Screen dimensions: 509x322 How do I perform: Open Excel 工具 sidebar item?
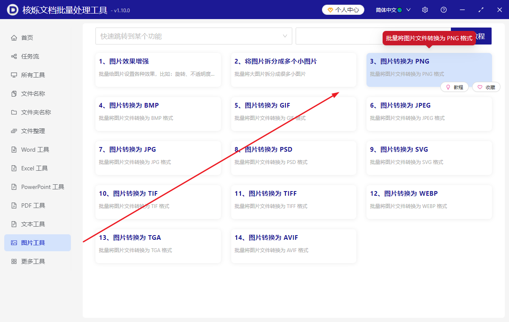click(37, 168)
